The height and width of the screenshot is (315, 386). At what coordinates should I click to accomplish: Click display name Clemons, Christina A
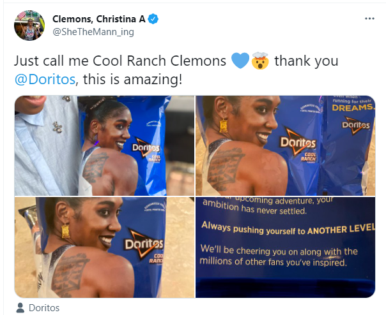click(99, 19)
